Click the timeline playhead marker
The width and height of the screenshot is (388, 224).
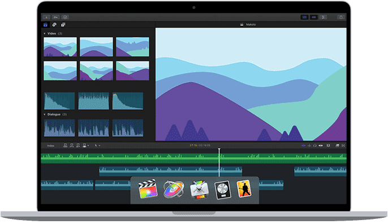[x=219, y=149]
